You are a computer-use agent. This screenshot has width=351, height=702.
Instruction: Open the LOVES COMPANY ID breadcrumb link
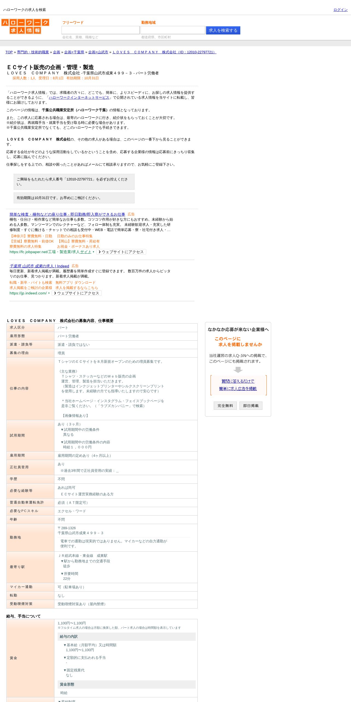165,52
